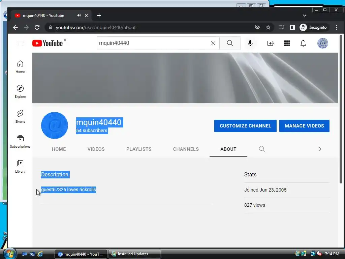The width and height of the screenshot is (345, 259).
Task: Open the account avatar menu in the header
Action: [x=322, y=43]
